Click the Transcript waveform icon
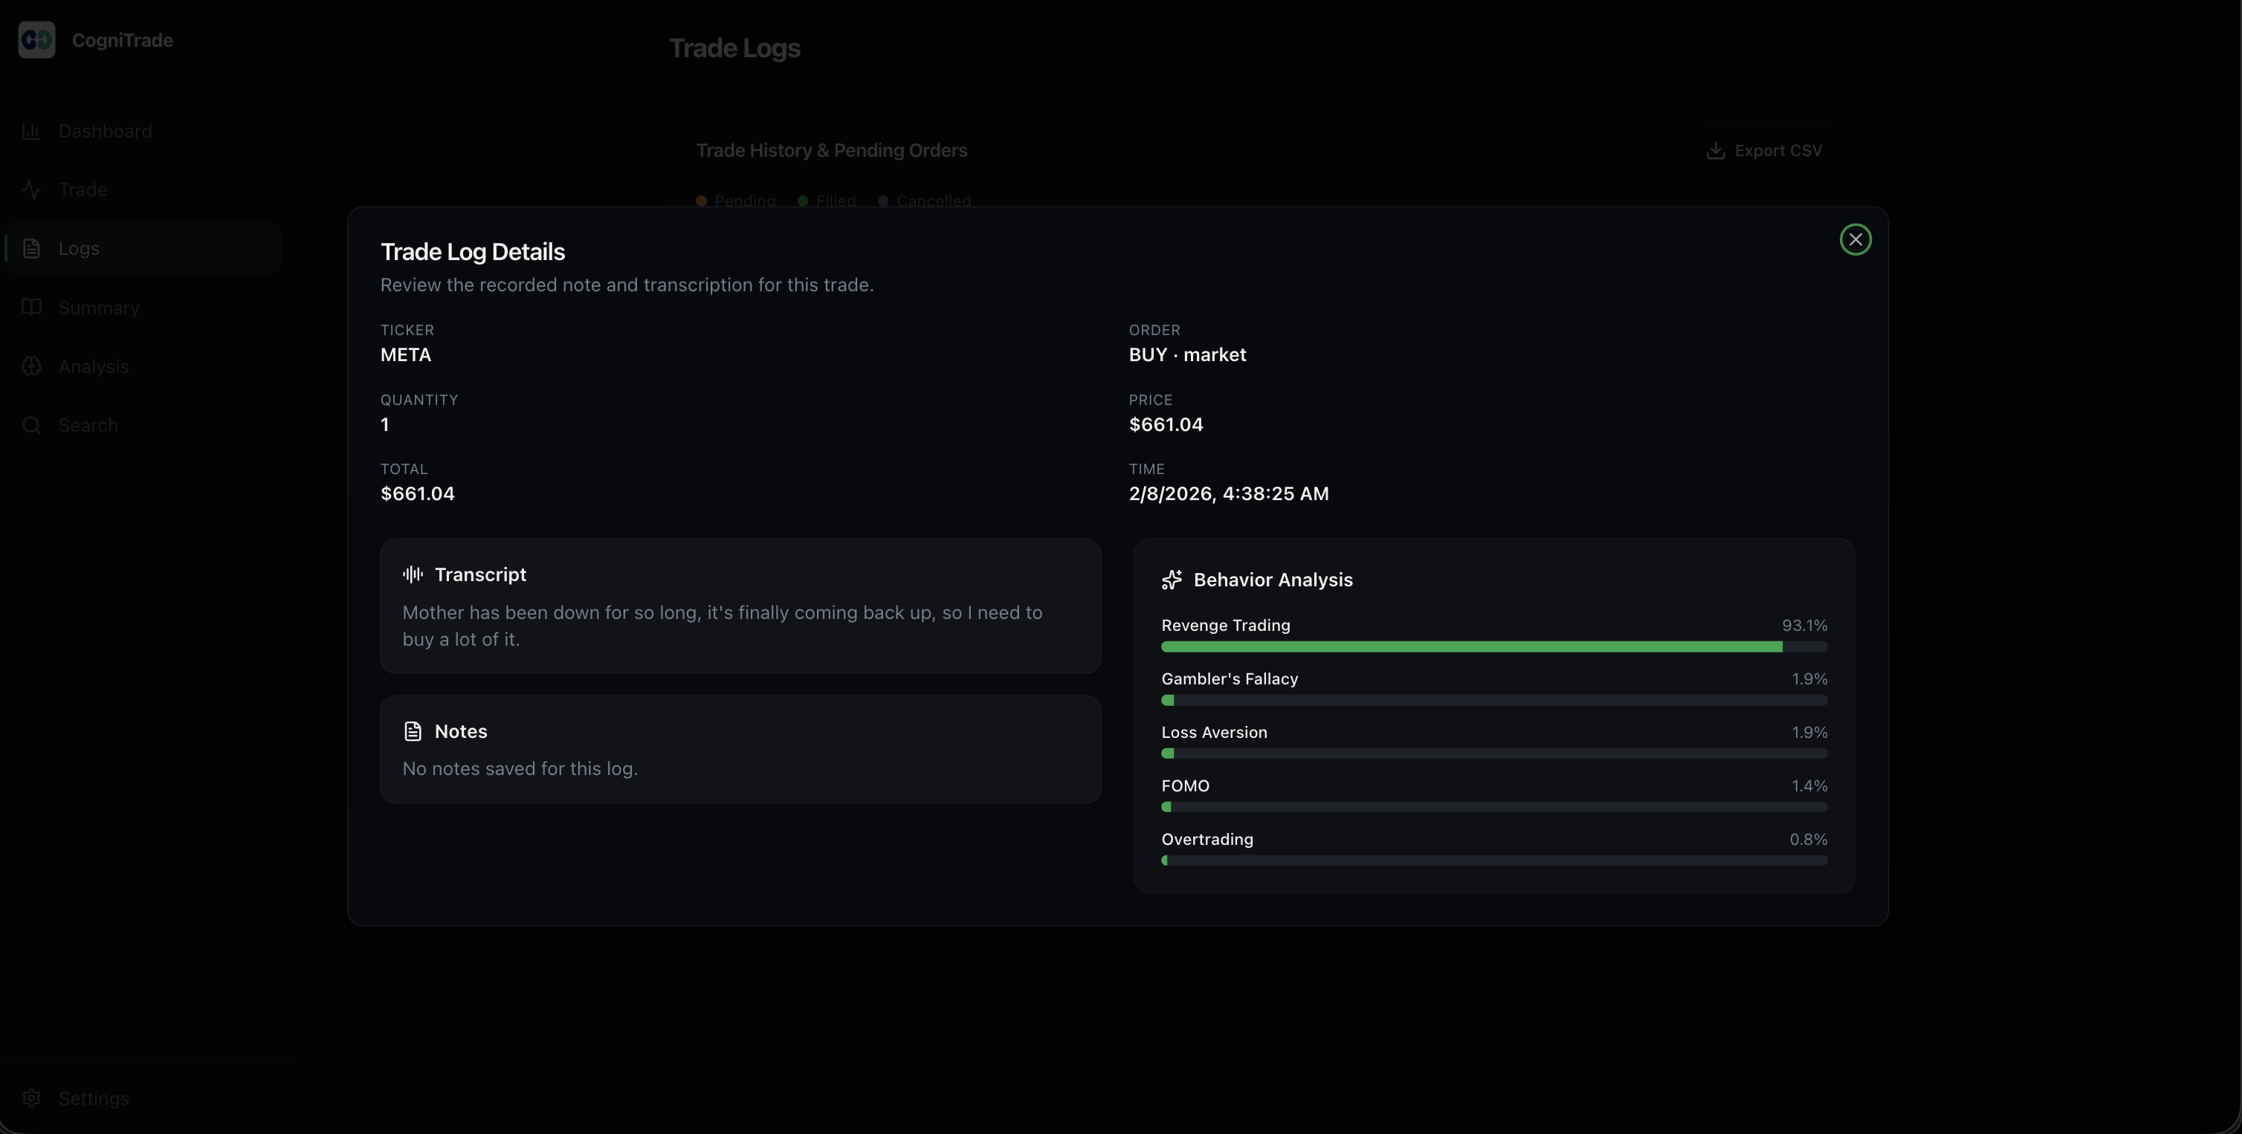 click(x=413, y=574)
